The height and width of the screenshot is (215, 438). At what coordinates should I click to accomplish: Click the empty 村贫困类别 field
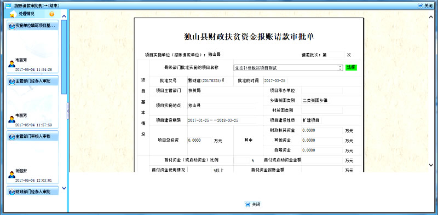(322, 111)
